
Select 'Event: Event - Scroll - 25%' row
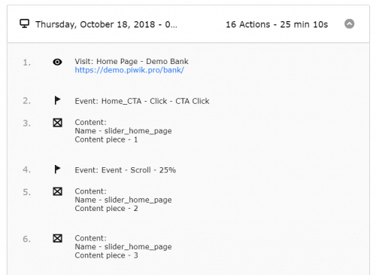[126, 170]
